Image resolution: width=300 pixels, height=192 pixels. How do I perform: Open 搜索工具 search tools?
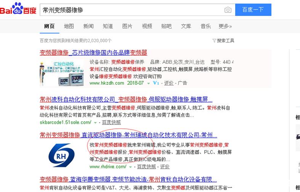pyautogui.click(x=225, y=41)
